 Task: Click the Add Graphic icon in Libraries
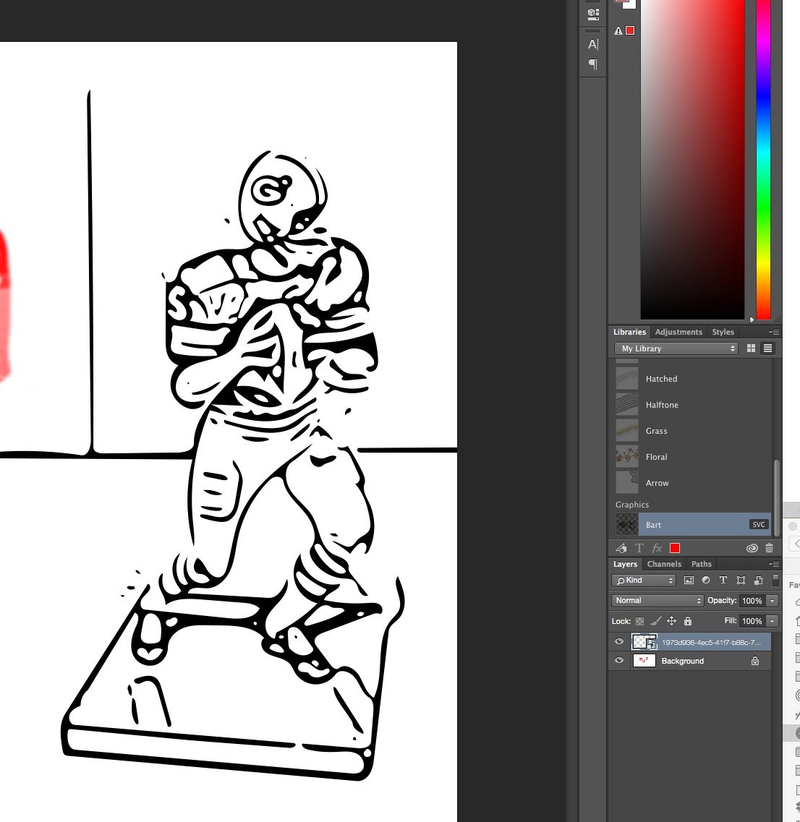pos(621,548)
